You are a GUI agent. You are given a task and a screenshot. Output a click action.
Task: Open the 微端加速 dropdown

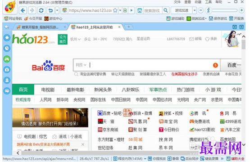(196, 18)
